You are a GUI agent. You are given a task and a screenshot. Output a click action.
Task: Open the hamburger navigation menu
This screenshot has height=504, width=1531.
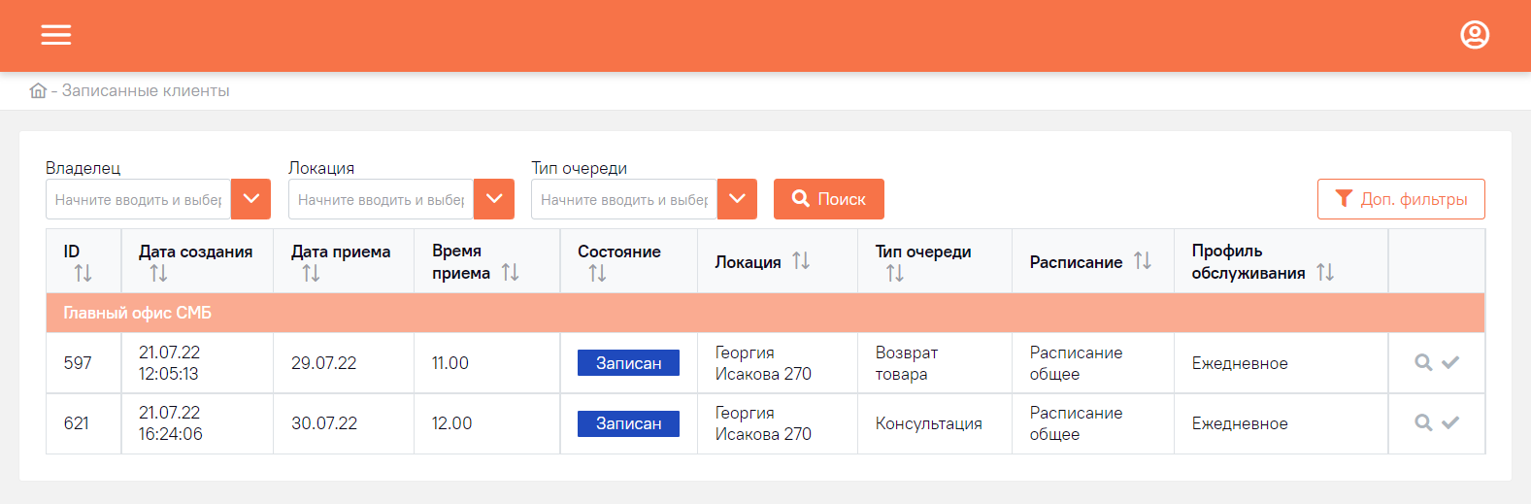point(55,35)
